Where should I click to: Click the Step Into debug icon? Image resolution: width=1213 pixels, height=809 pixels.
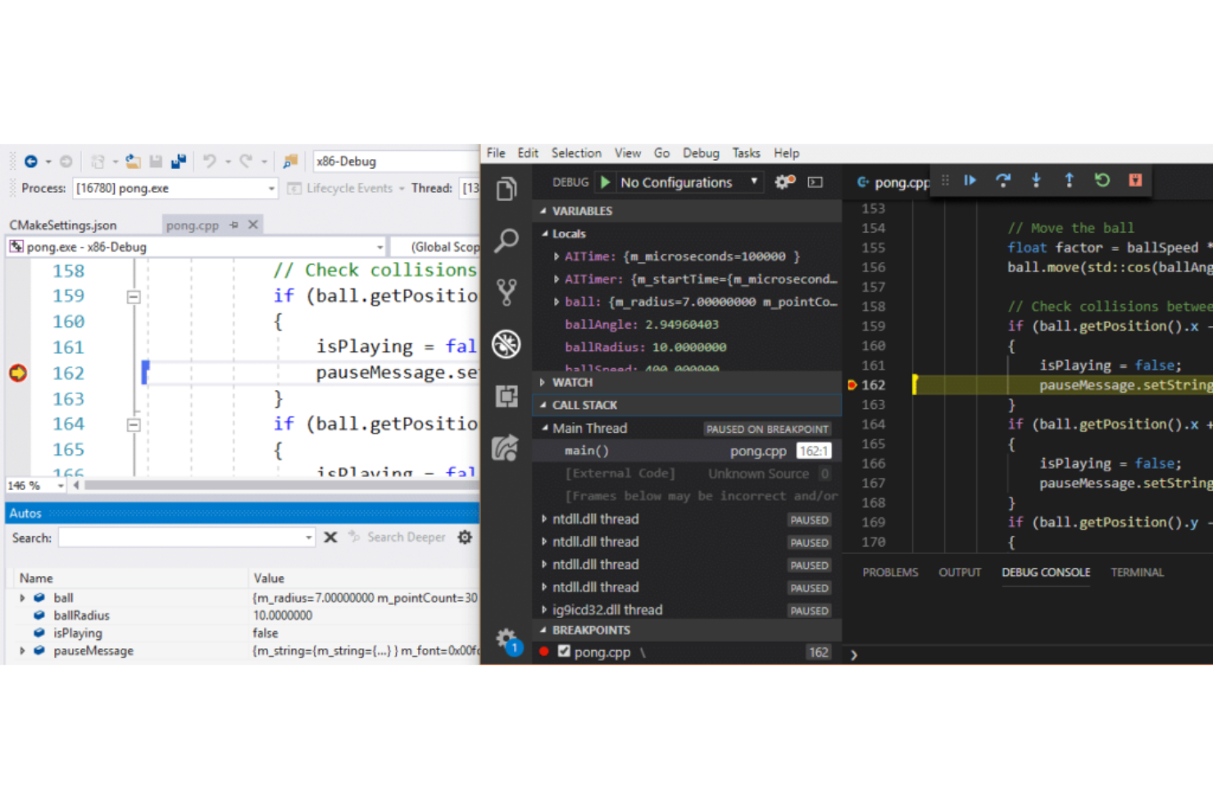(1036, 181)
